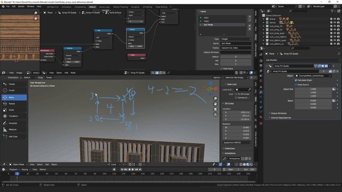Jump to the timeline start frame

[122, 170]
